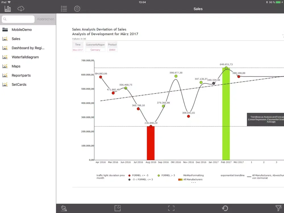Tap the battery status icon
The width and height of the screenshot is (284, 213).
[278, 2]
